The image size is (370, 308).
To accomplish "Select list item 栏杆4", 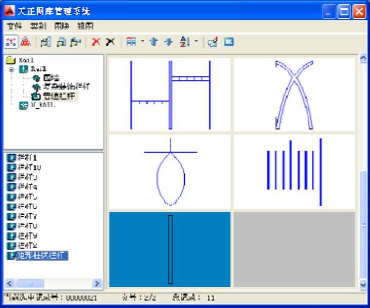I will 27,187.
